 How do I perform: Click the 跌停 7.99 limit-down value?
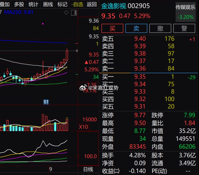[x=189, y=115]
